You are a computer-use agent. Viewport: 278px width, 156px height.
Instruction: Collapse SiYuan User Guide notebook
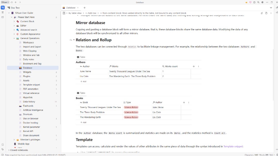point(9,13)
